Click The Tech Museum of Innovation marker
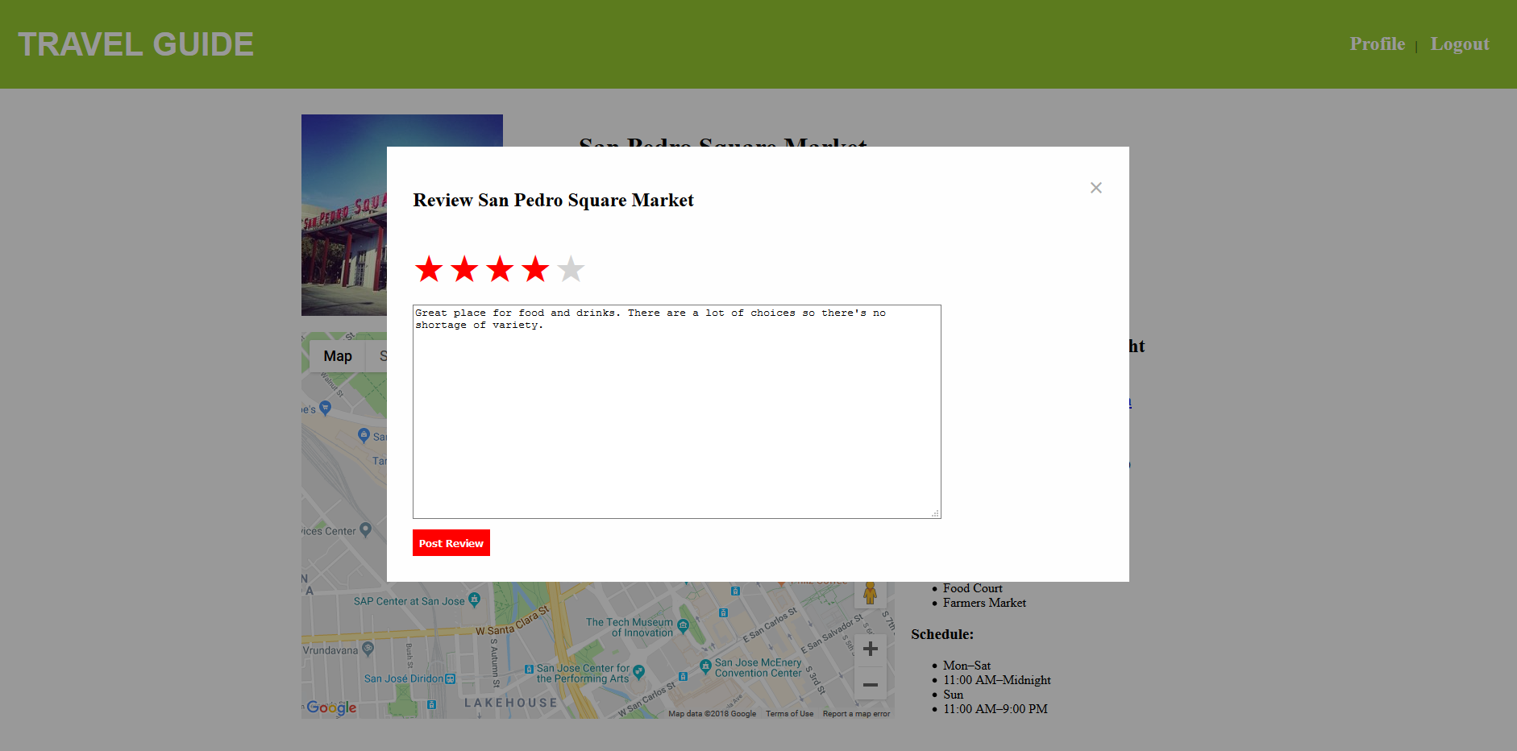Image resolution: width=1517 pixels, height=751 pixels. pos(684,626)
